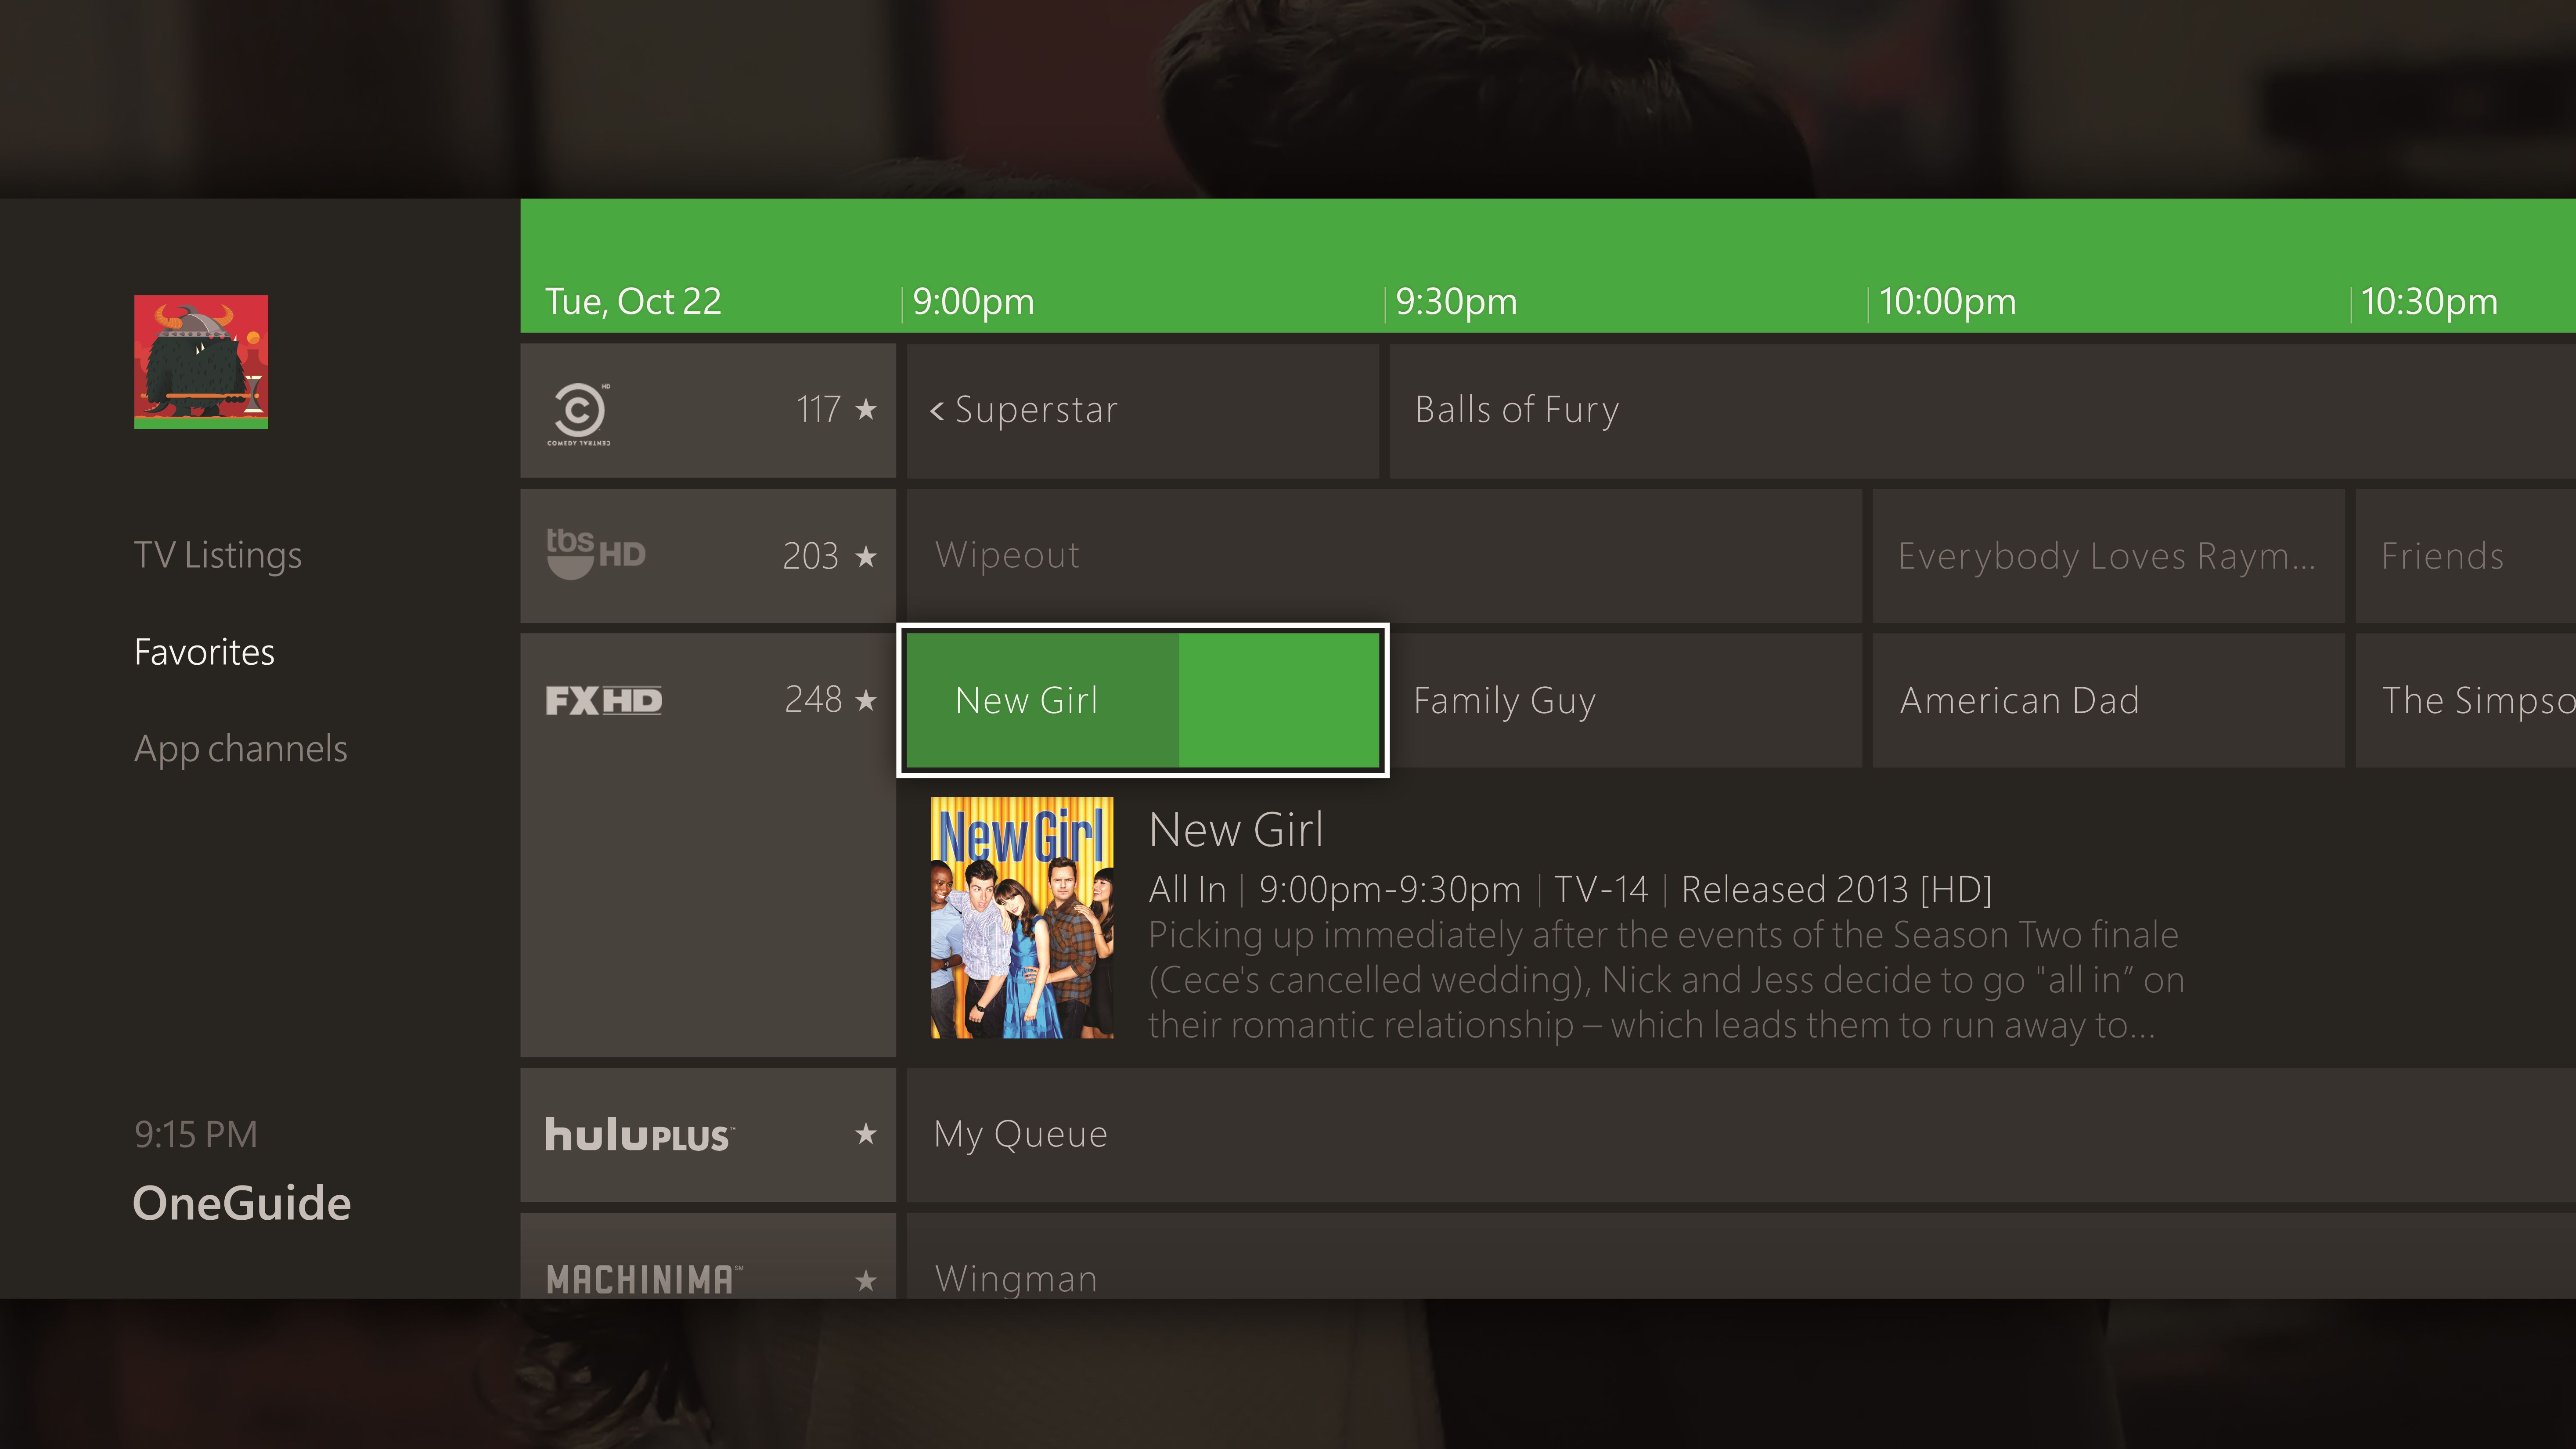Toggle the Machinima favorite star

coord(866,1280)
